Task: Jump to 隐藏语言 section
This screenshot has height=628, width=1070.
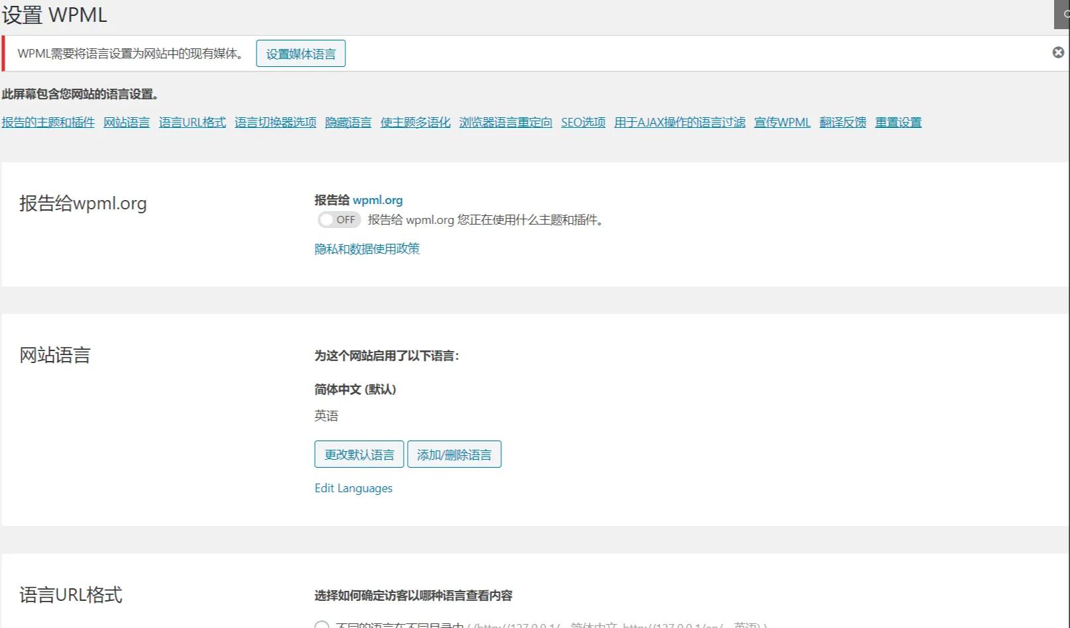Action: pos(349,123)
